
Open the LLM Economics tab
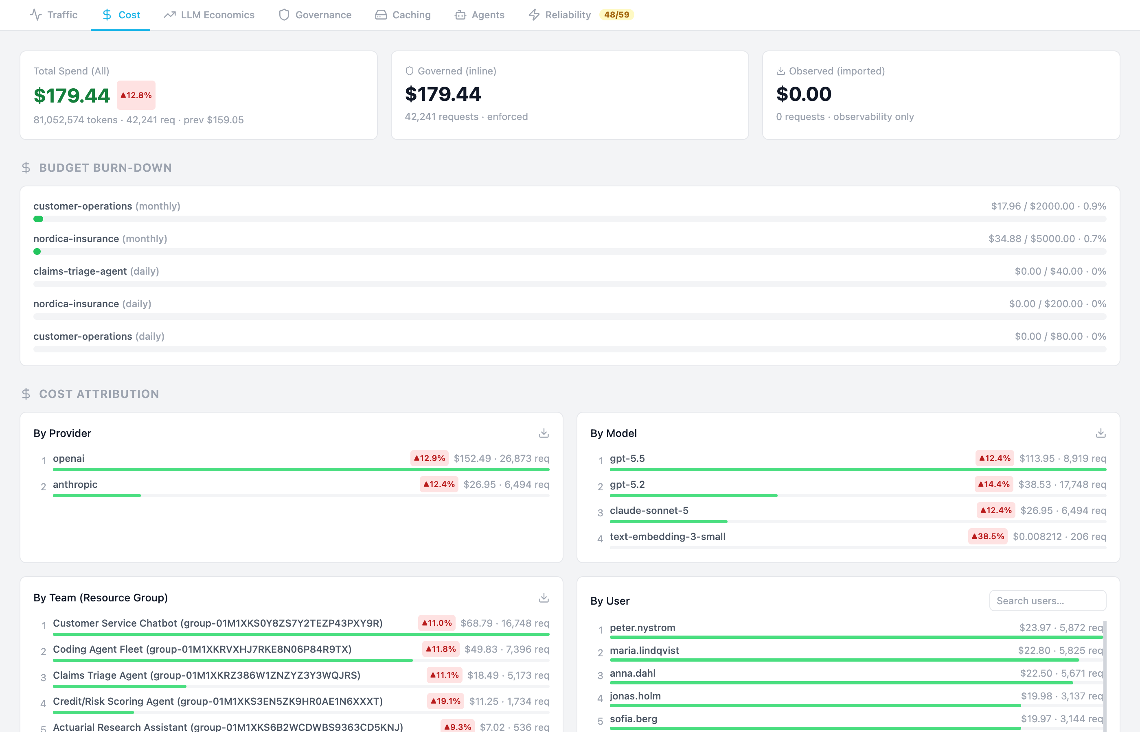pos(209,15)
